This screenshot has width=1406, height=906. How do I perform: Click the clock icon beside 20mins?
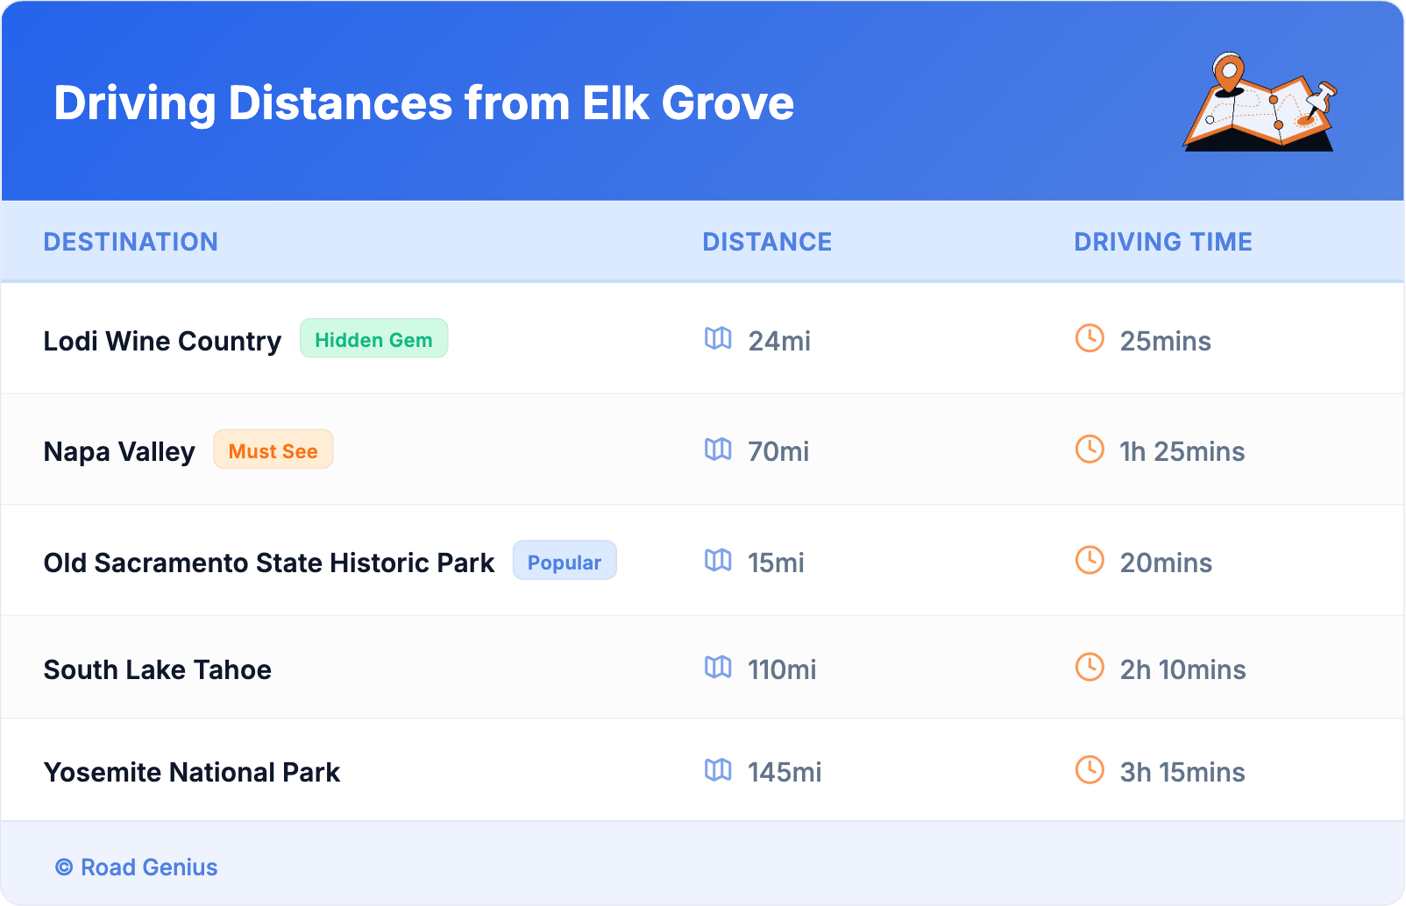tap(1090, 561)
